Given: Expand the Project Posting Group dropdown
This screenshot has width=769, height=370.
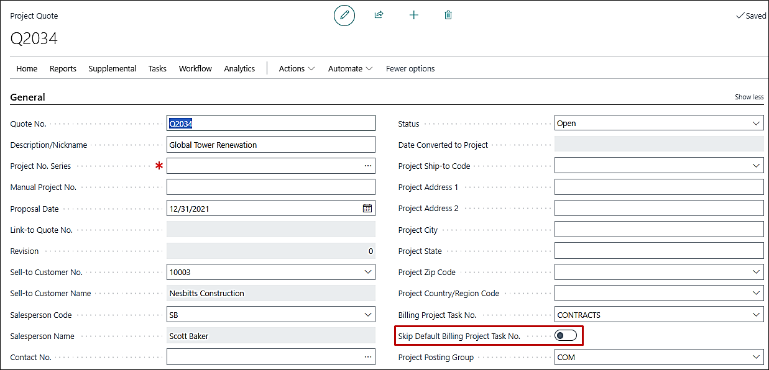Looking at the screenshot, I should [x=756, y=357].
